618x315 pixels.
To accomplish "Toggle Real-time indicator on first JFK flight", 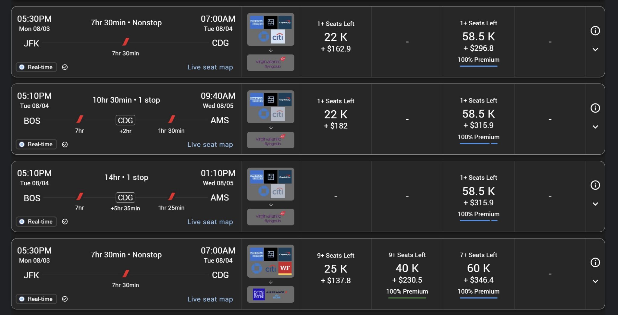I will click(x=36, y=67).
